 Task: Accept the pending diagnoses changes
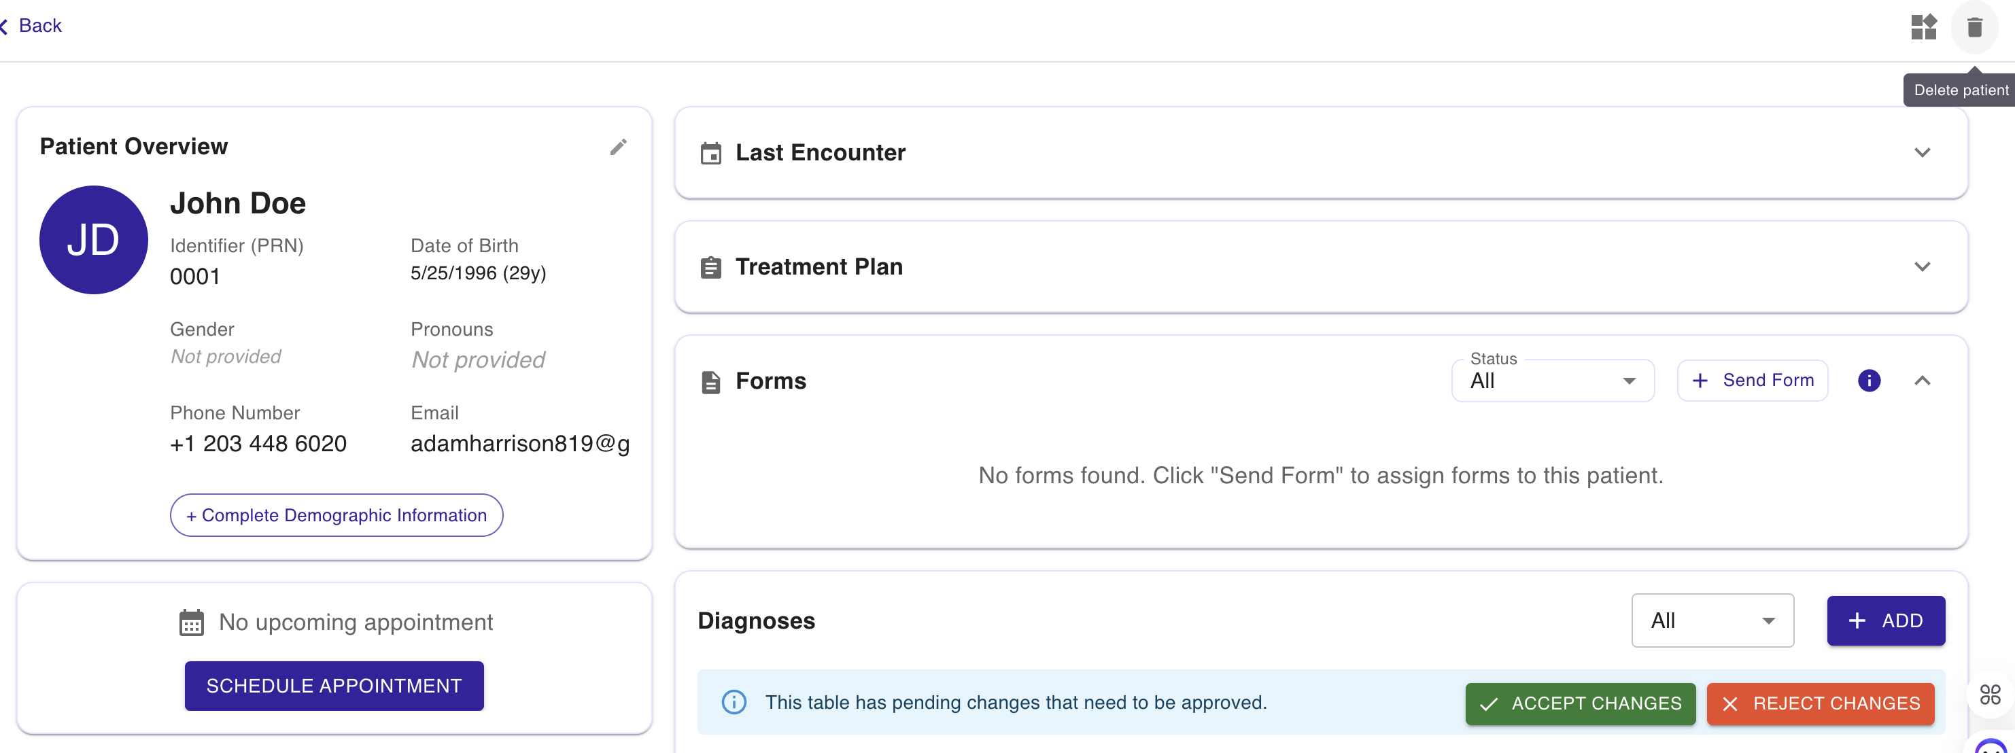click(x=1580, y=704)
